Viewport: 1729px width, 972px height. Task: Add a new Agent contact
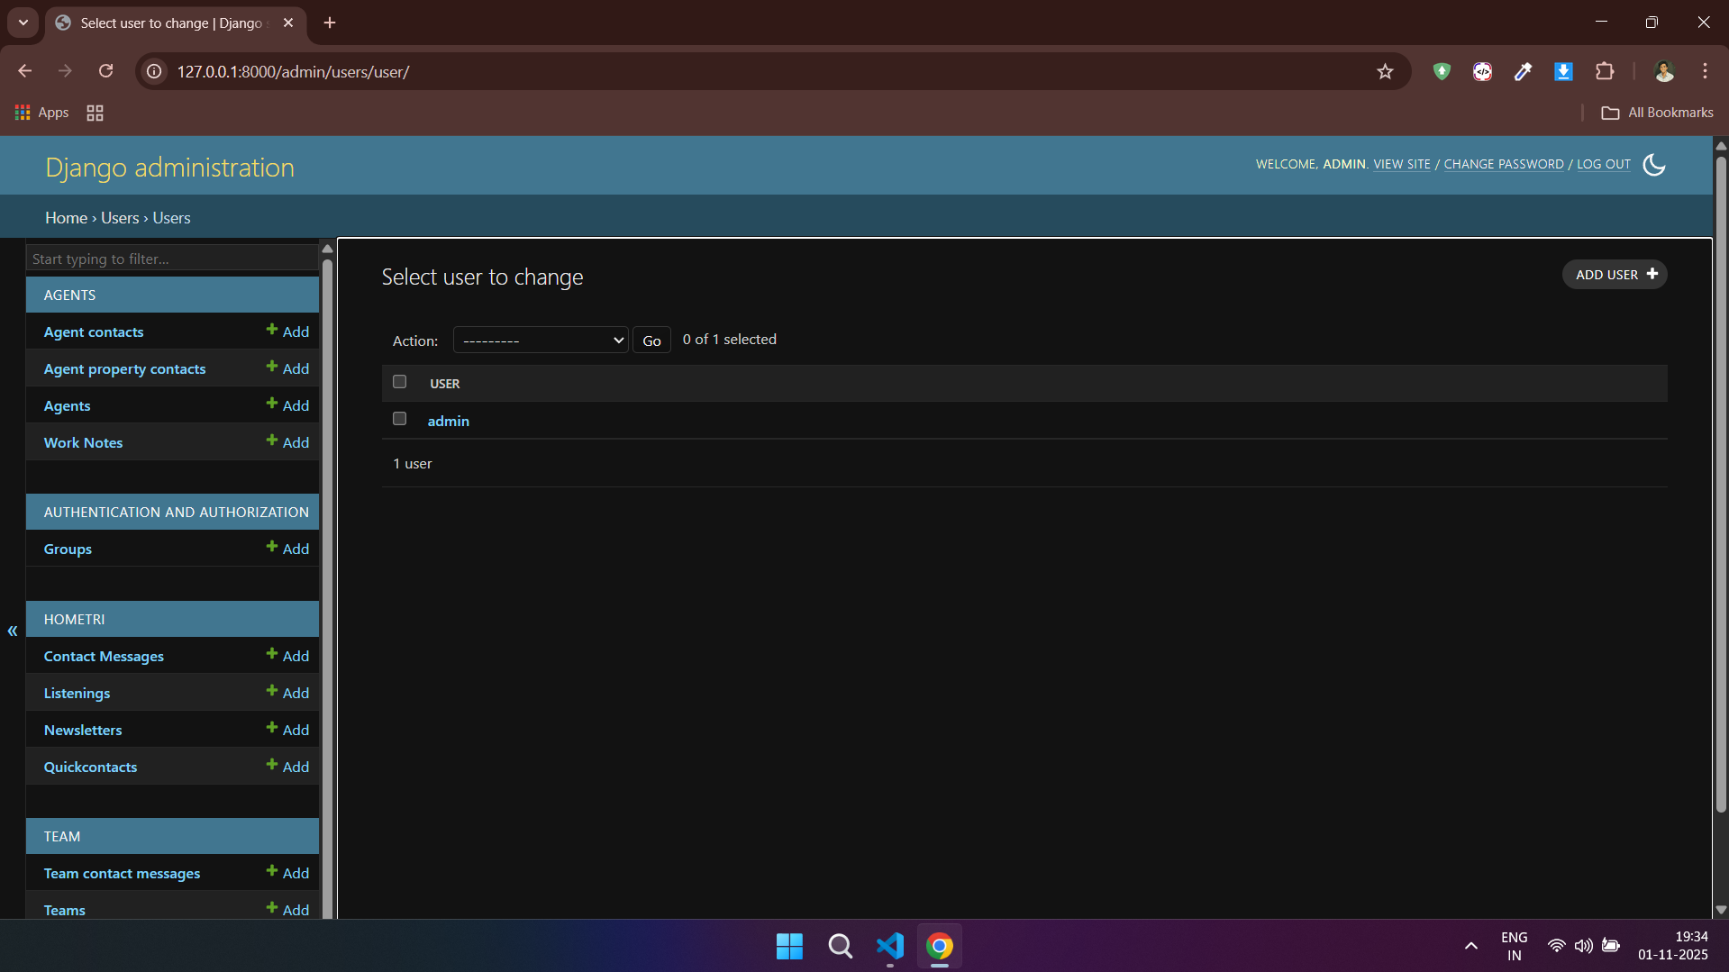pyautogui.click(x=287, y=332)
